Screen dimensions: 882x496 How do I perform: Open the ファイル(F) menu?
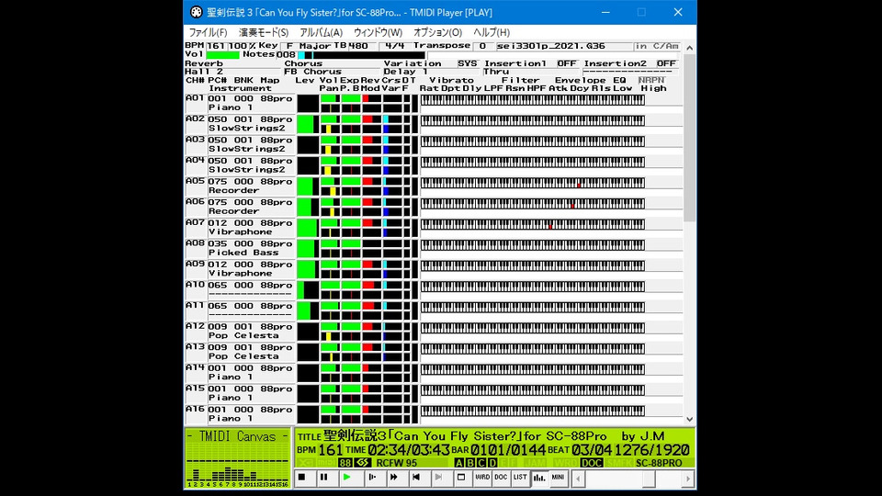[208, 33]
